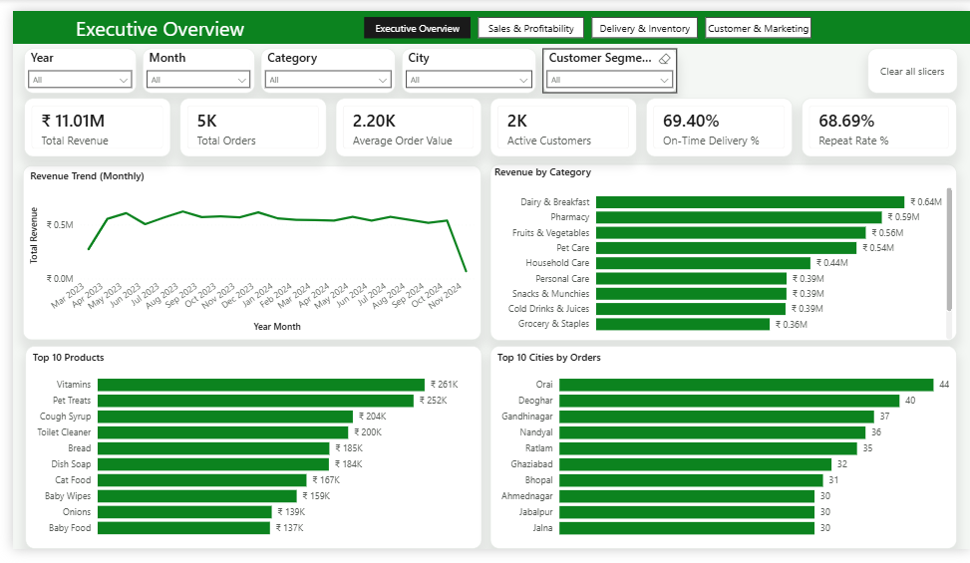This screenshot has width=970, height=563.
Task: Click the On-Time Delivery % card
Action: click(x=719, y=128)
